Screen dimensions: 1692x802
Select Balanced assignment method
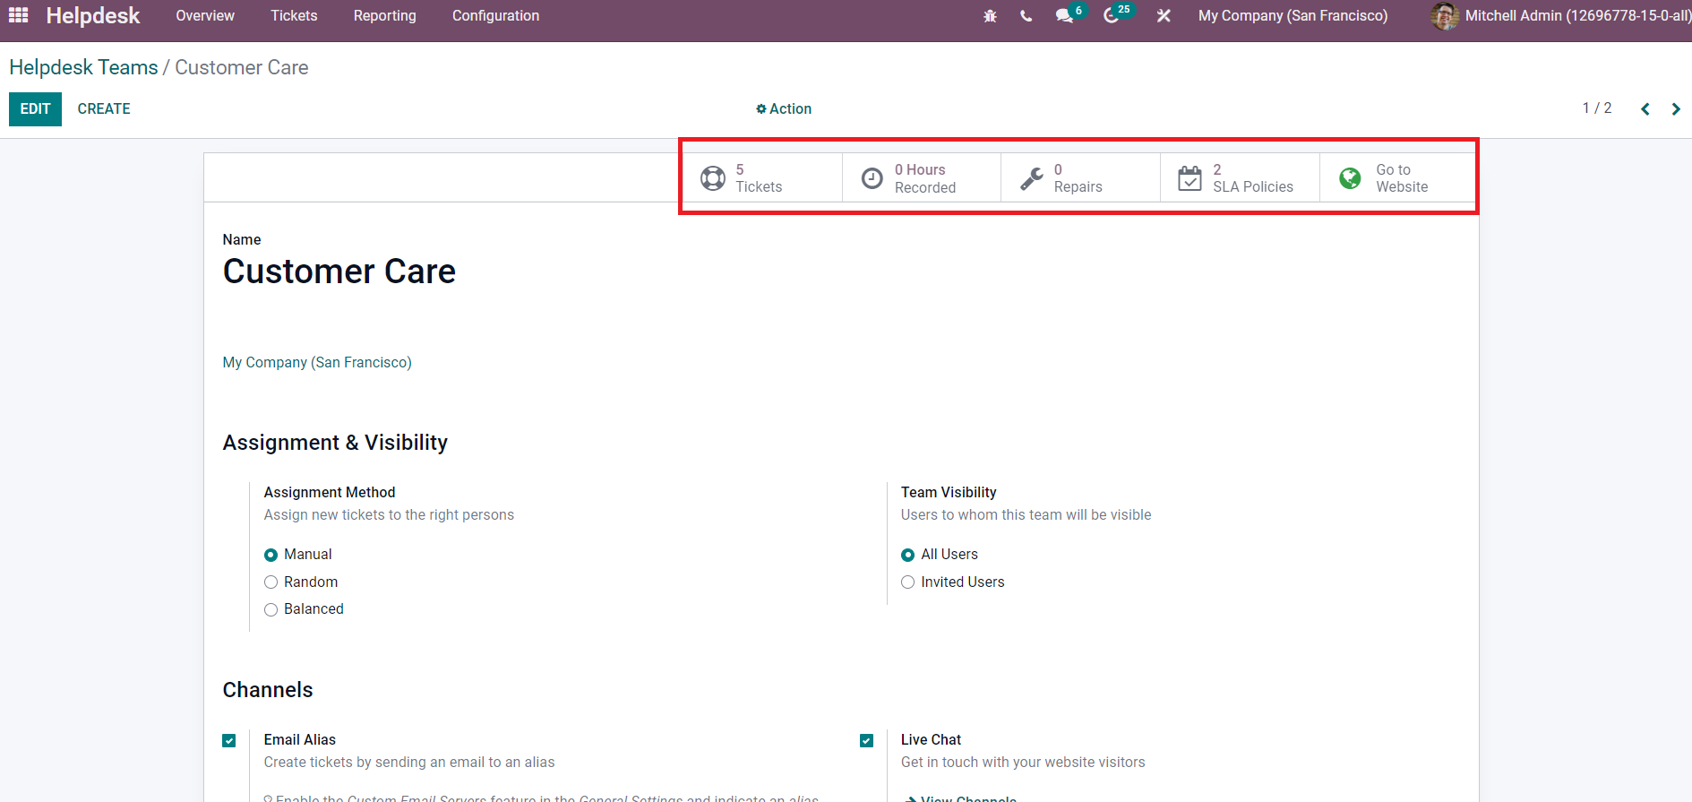[x=271, y=610]
